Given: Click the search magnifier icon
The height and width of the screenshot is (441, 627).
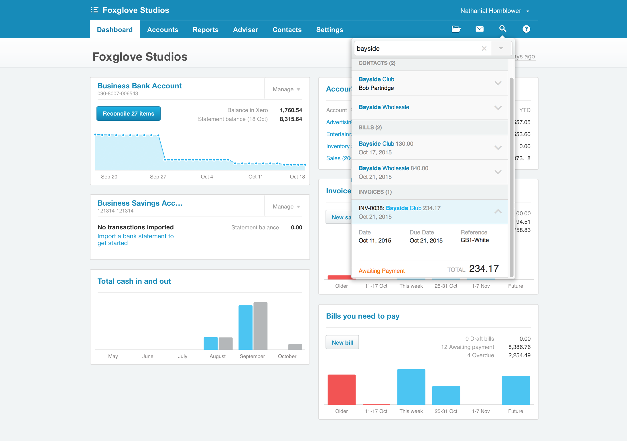Looking at the screenshot, I should click(x=503, y=29).
